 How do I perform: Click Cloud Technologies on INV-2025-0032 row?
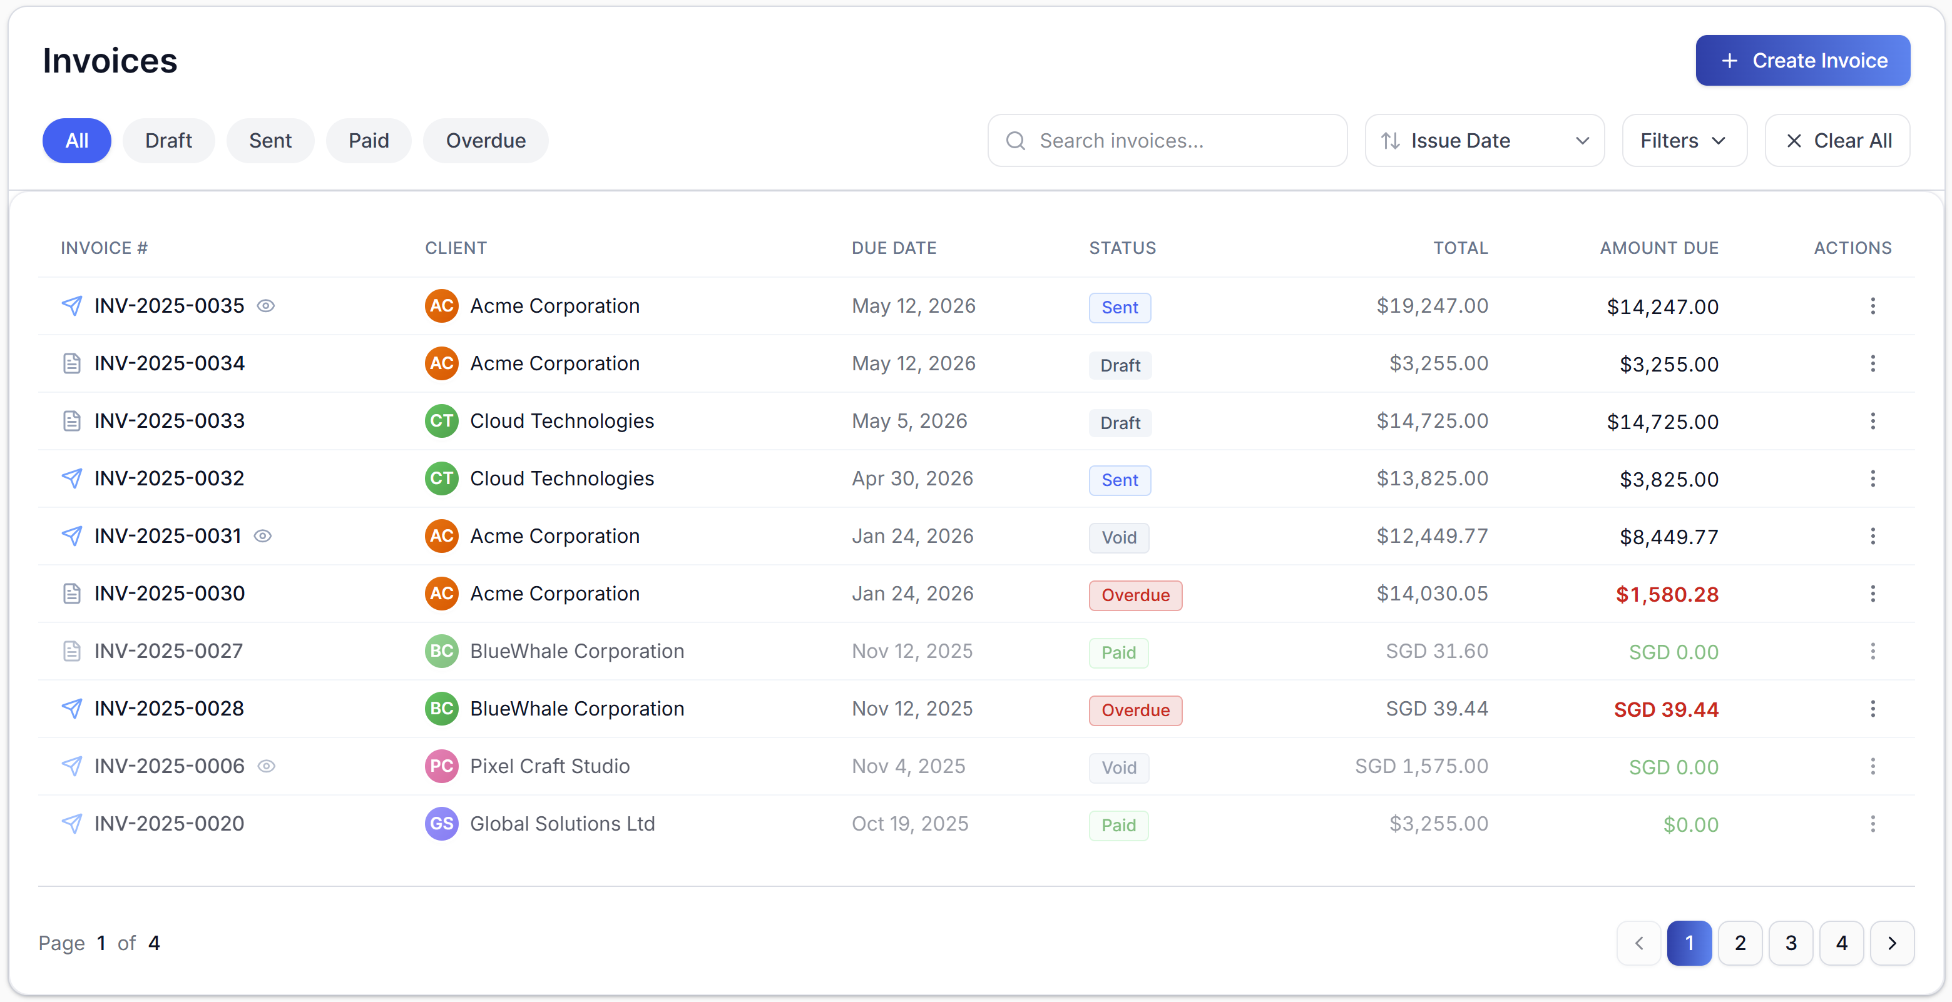point(562,478)
